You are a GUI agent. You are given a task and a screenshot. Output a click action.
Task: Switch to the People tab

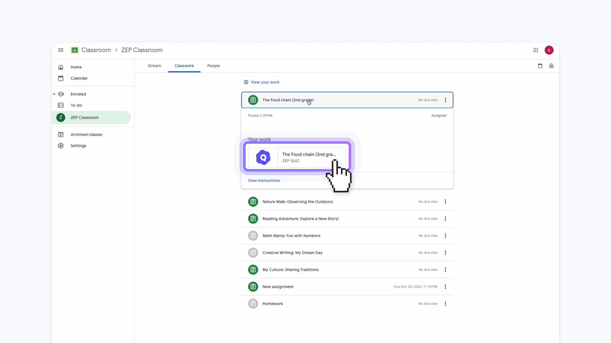tap(213, 66)
